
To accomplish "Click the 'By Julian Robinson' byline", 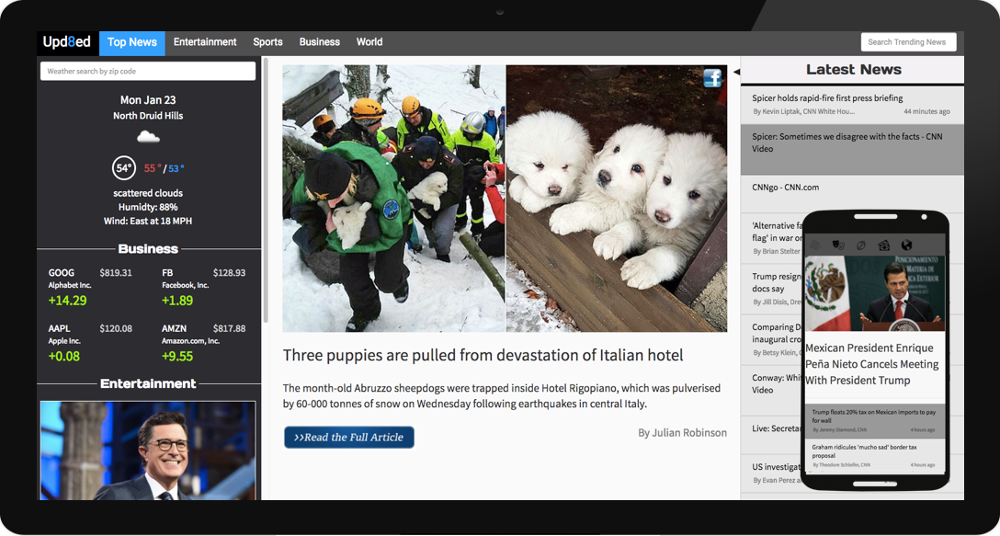I will tap(682, 433).
